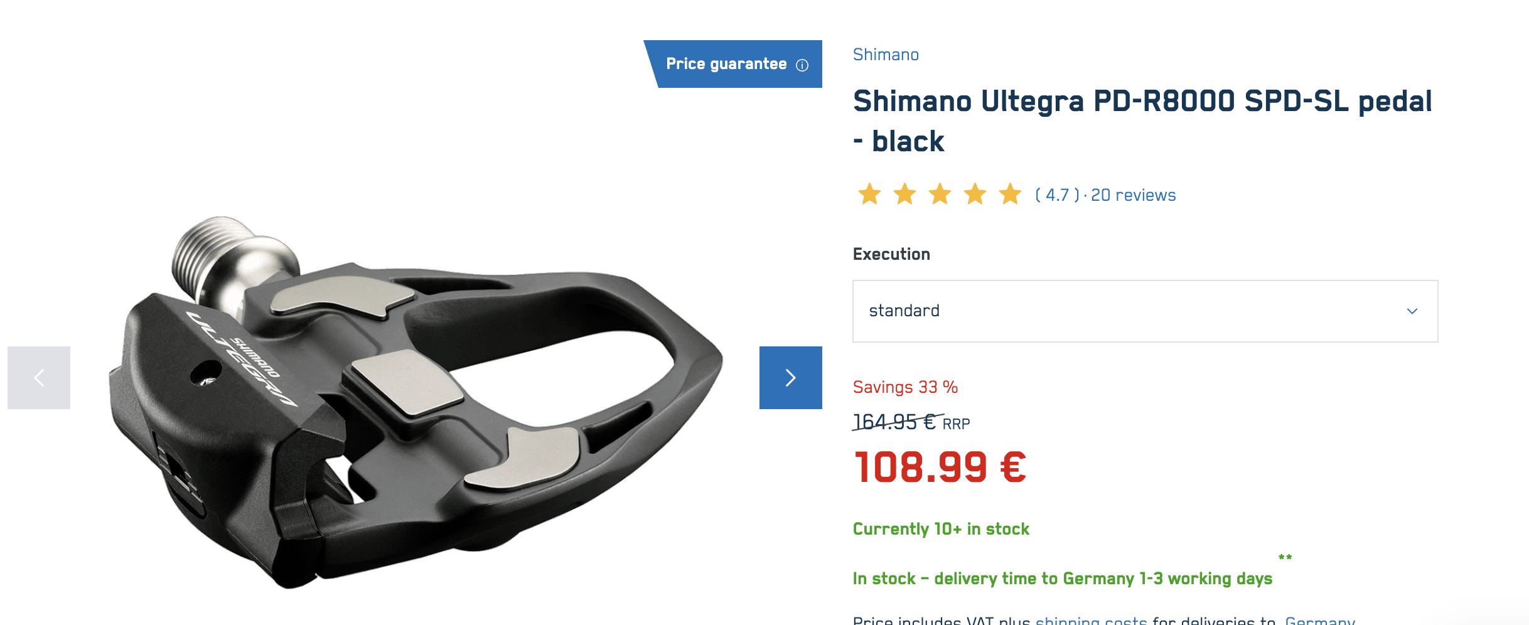Click the chevron in the Execution selector
Screen dimensions: 1529x625
[1412, 311]
